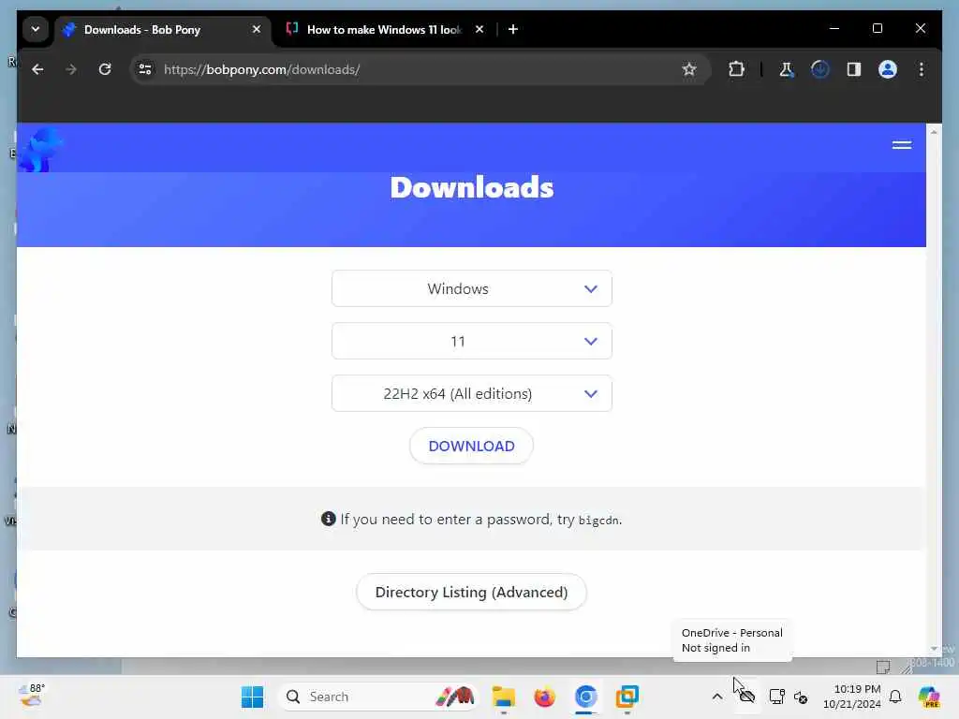Screen dimensions: 959x719
Task: Open the tab search dropdown arrow
Action: pyautogui.click(x=36, y=29)
